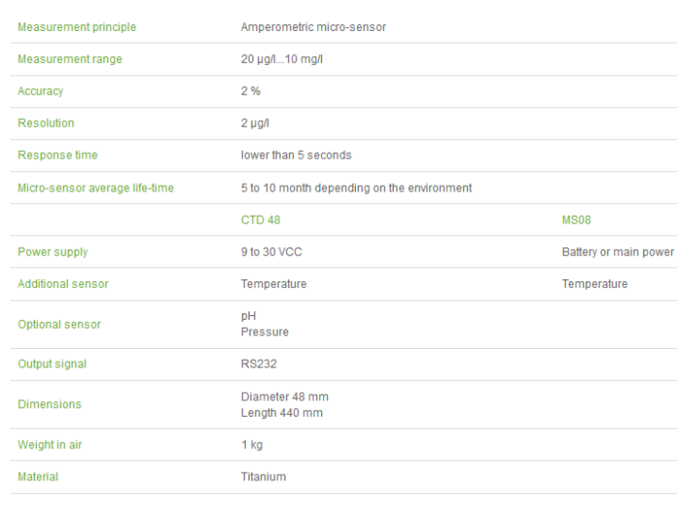Click the CTD 48 column header
This screenshot has height=524, width=677.
tap(260, 220)
